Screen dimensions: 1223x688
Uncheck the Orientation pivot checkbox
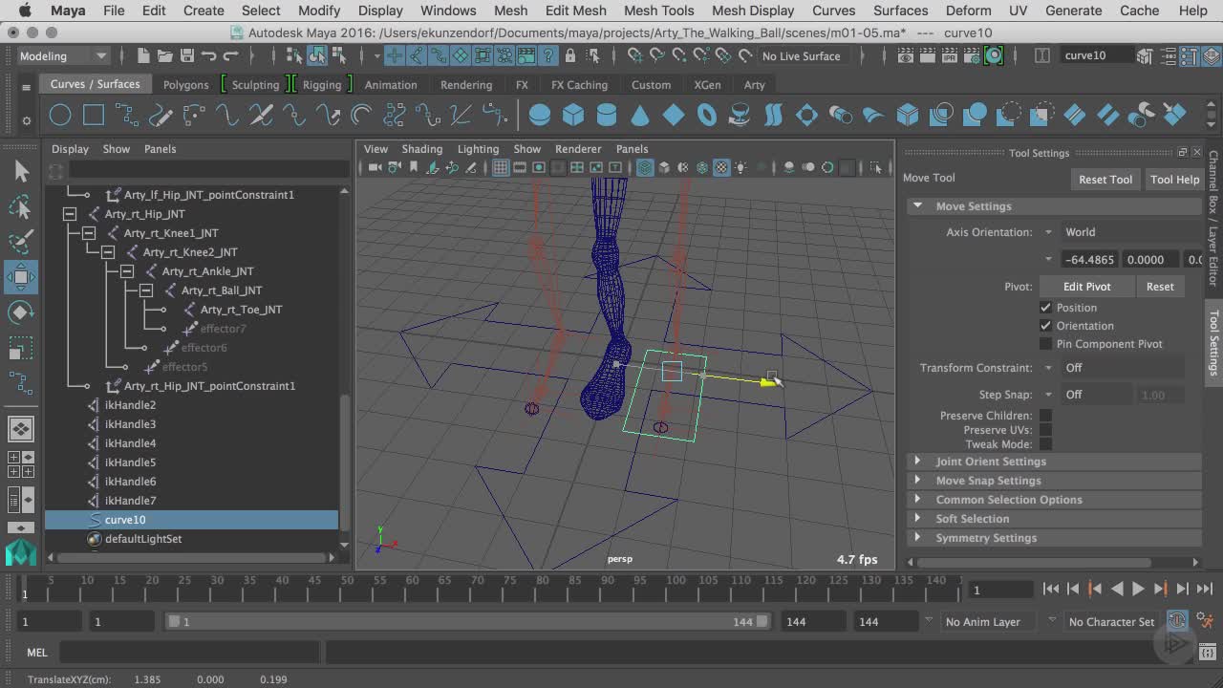1045,326
